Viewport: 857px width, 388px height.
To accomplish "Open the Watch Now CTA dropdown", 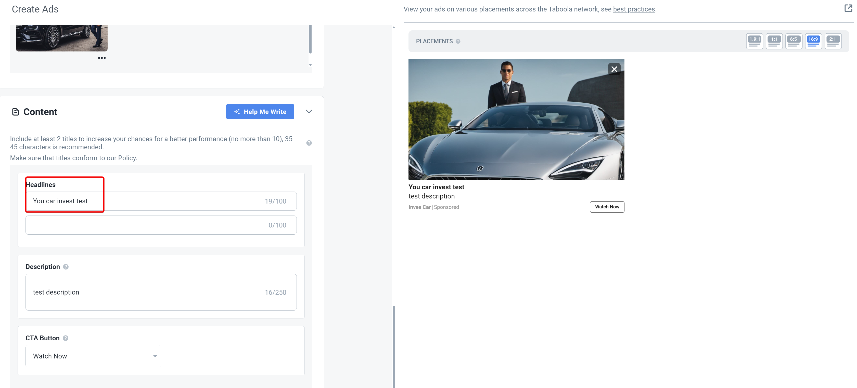I will [x=93, y=356].
